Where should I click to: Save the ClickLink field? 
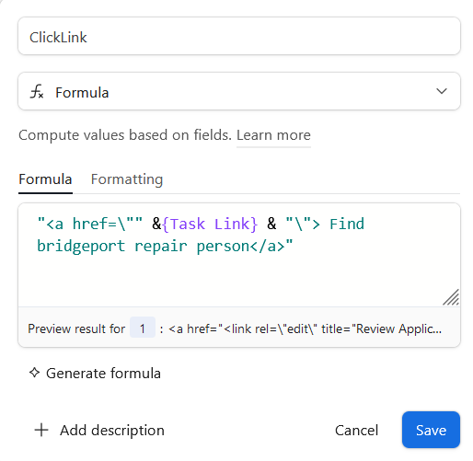pos(431,430)
